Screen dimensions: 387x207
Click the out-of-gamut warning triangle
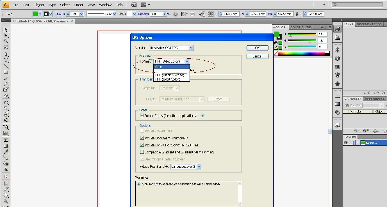coord(276,48)
